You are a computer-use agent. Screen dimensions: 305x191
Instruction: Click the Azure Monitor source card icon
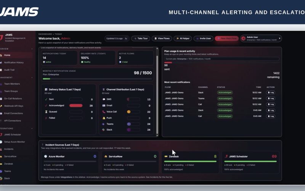point(45,156)
